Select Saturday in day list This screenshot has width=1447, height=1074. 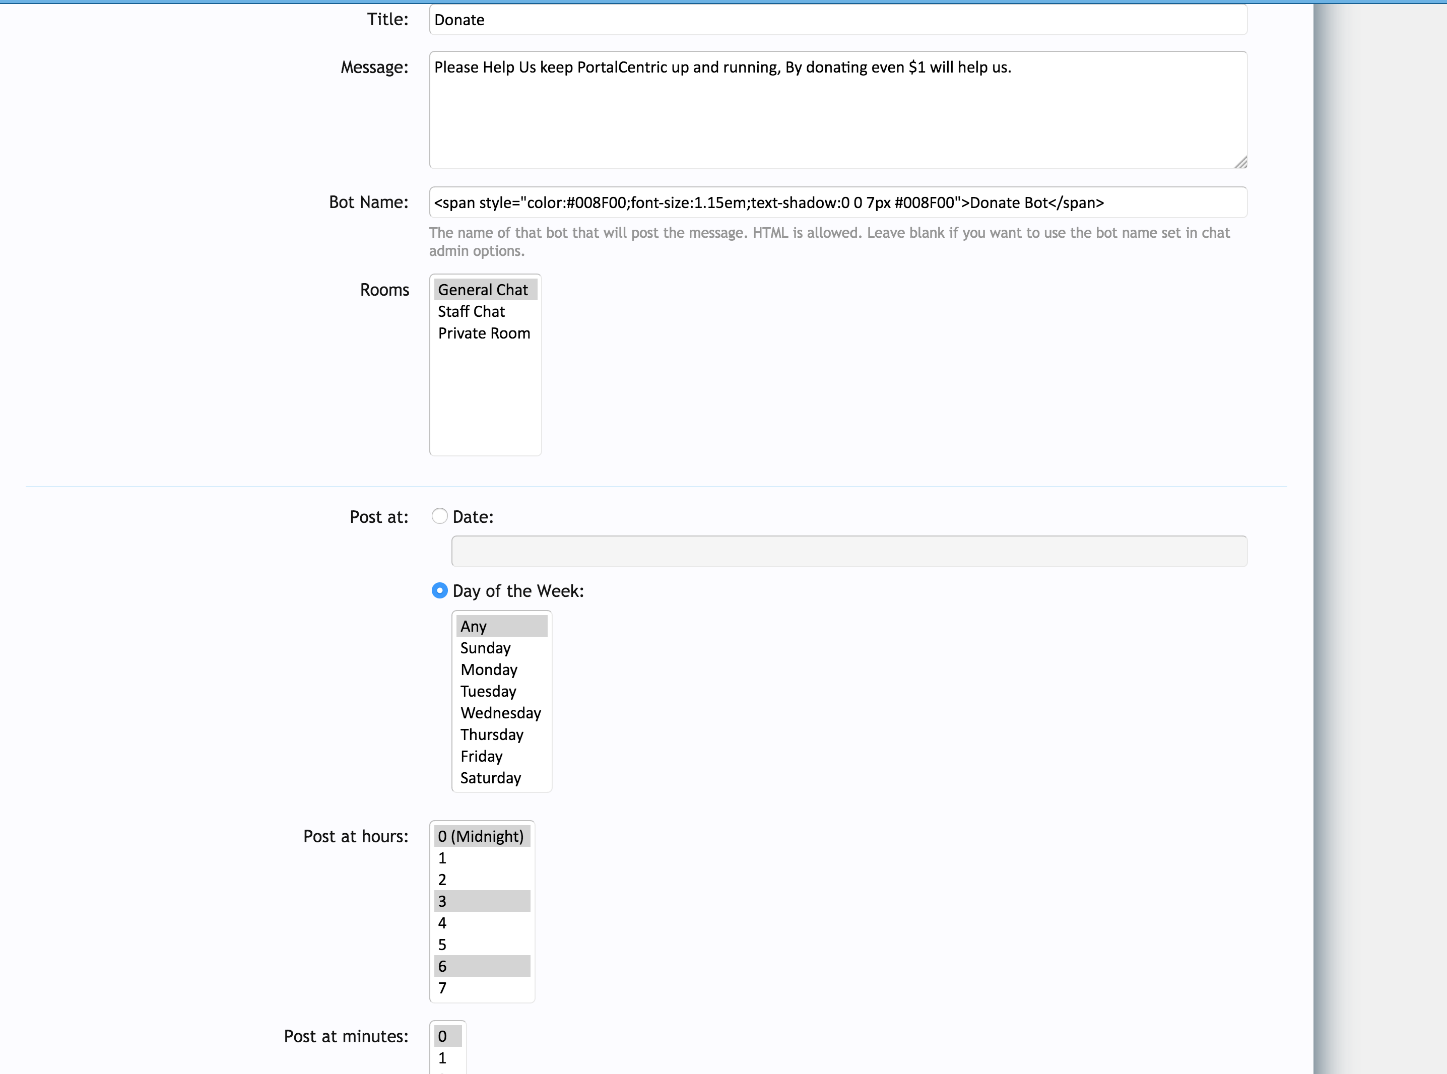[x=491, y=778]
